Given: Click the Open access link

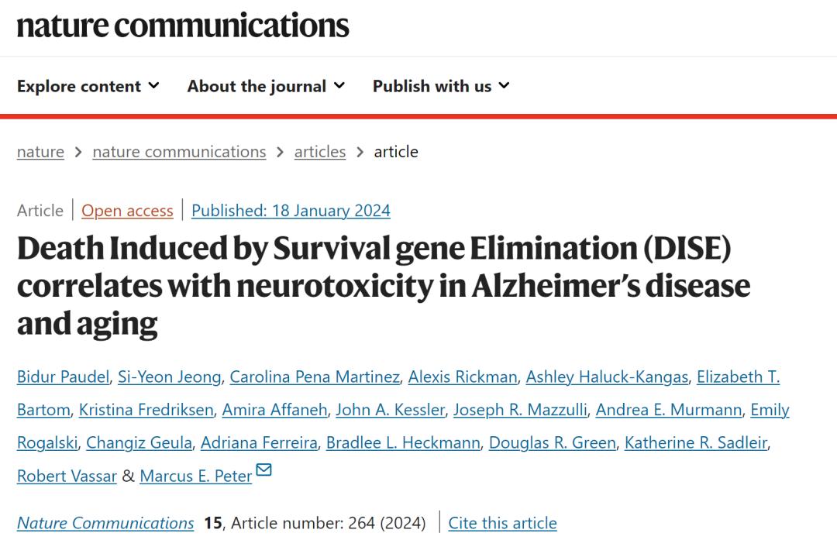Looking at the screenshot, I should coord(127,211).
